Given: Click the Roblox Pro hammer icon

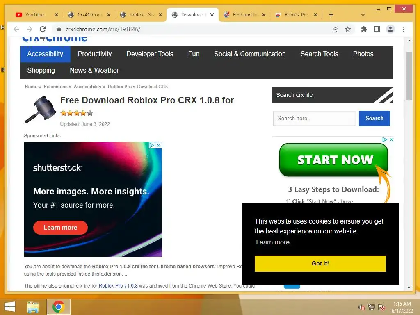Looking at the screenshot, I should click(x=40, y=109).
